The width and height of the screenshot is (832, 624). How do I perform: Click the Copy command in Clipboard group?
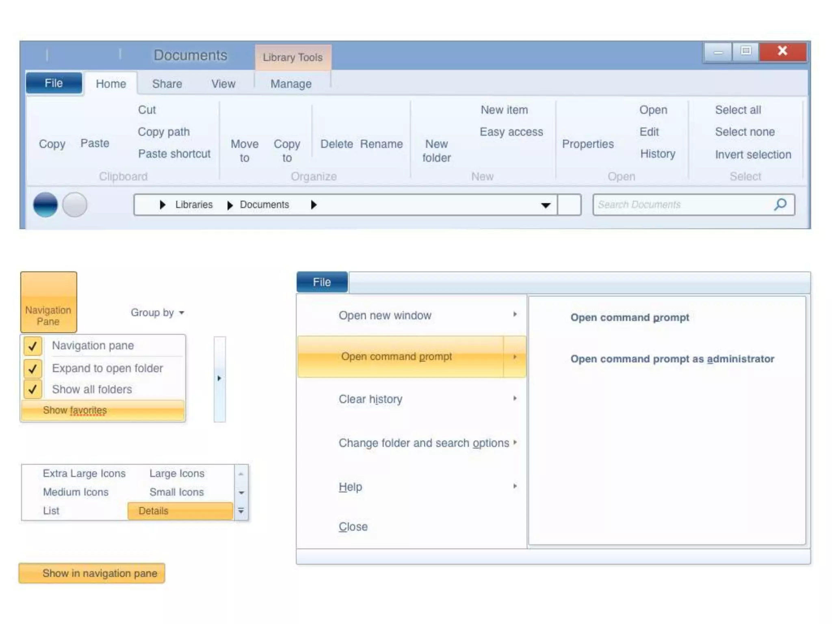(x=52, y=144)
